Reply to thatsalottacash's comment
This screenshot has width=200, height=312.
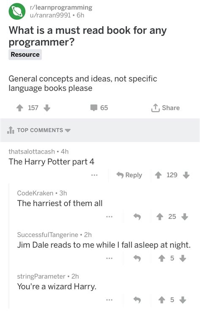click(129, 175)
